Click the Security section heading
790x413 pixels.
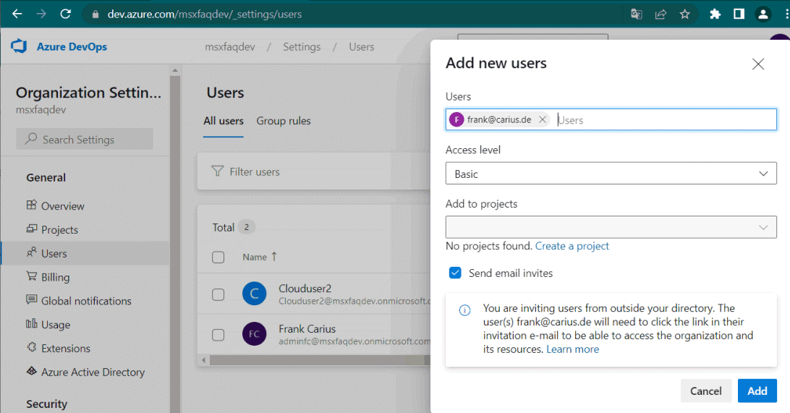coord(47,404)
